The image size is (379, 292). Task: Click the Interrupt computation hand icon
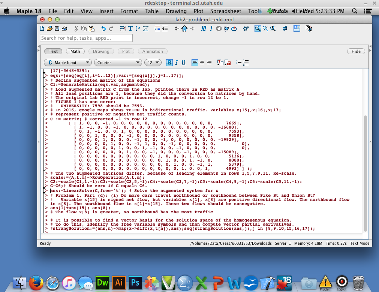click(x=219, y=28)
